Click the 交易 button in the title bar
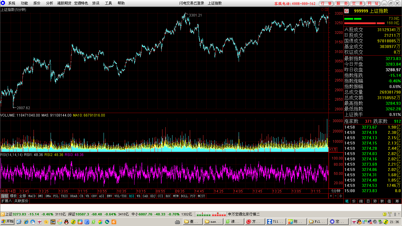Image resolution: width=402 pixels, height=226 pixels. coord(358,3)
